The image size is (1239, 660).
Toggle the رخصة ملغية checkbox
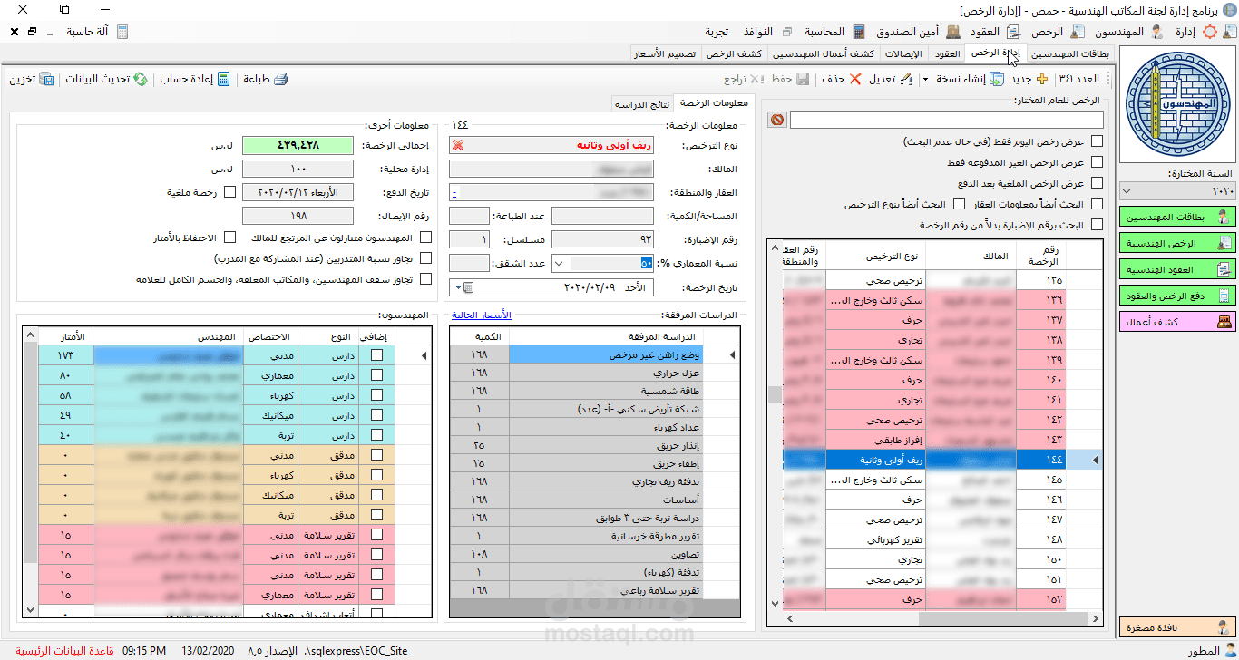pos(230,192)
